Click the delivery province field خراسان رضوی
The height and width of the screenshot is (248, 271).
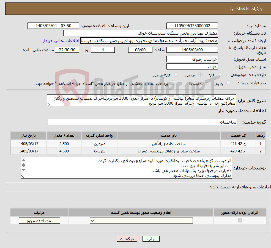pos(192,59)
